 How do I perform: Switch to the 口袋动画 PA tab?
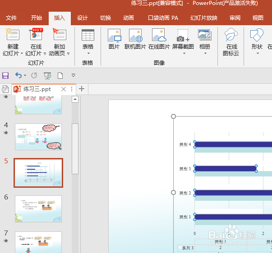pos(163,18)
